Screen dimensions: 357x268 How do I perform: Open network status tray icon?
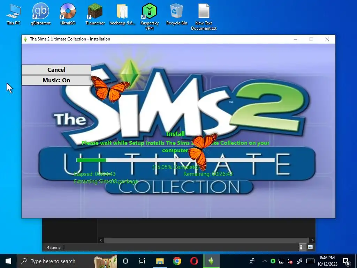281,261
